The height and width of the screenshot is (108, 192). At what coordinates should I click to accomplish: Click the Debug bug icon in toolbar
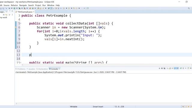tap(9, 8)
